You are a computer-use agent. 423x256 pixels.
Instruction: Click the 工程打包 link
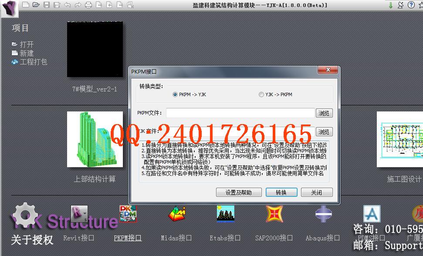(x=33, y=62)
